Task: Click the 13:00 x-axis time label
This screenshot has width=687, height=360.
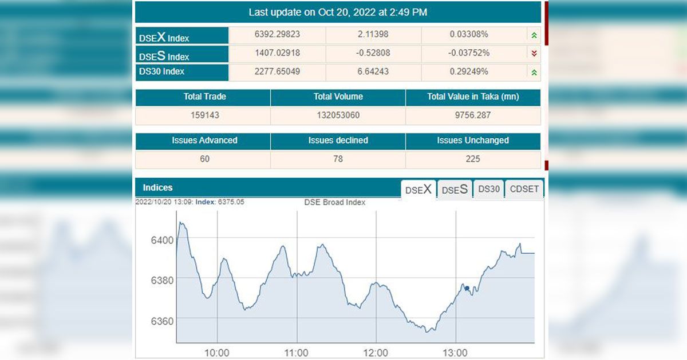Action: pos(456,353)
